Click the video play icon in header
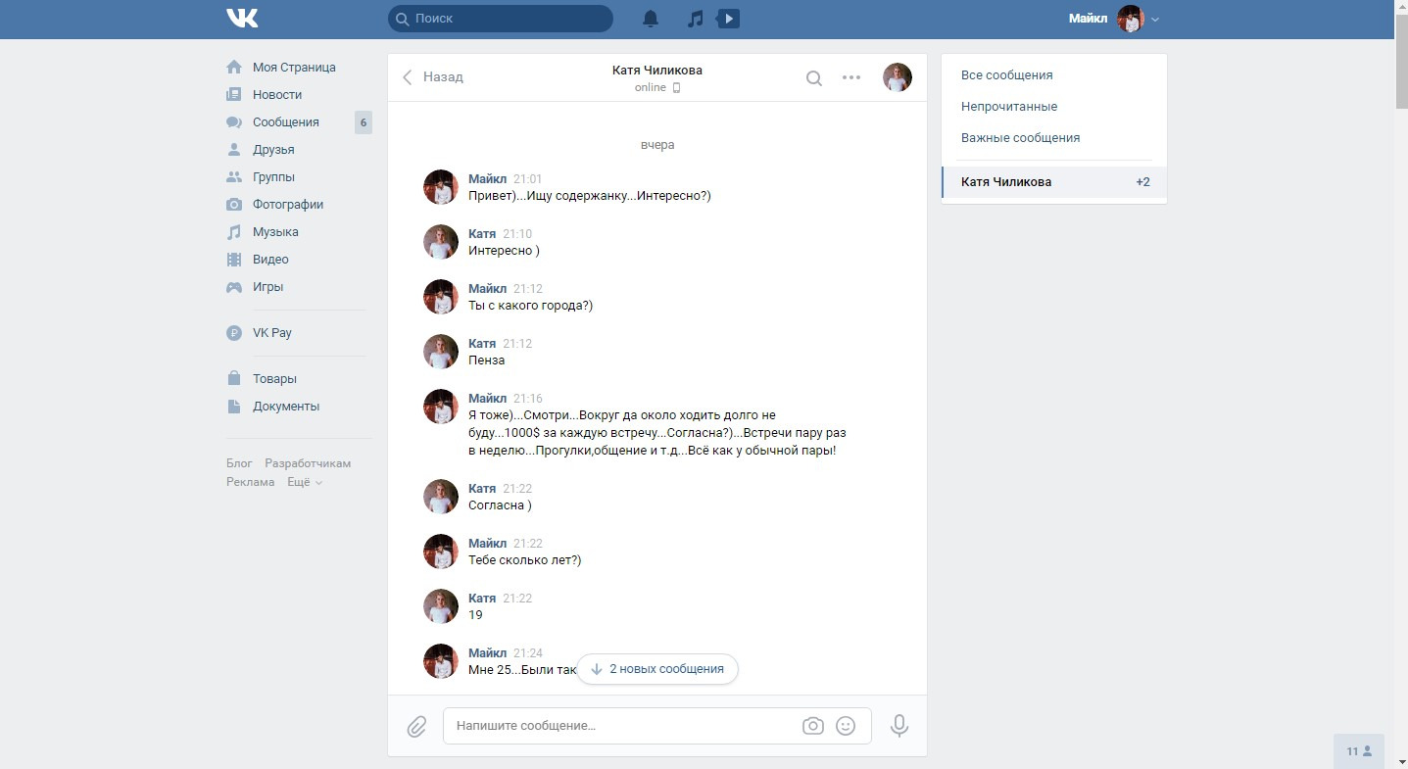This screenshot has height=769, width=1408. click(x=728, y=19)
